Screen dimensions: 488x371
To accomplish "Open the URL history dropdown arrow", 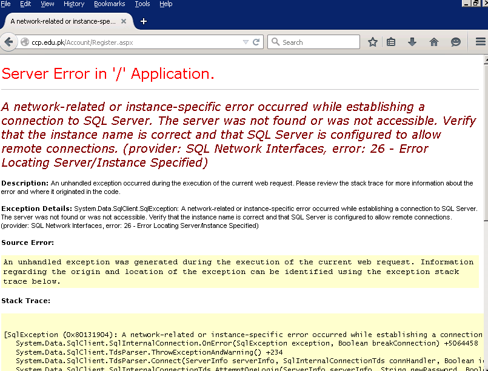I will 246,42.
